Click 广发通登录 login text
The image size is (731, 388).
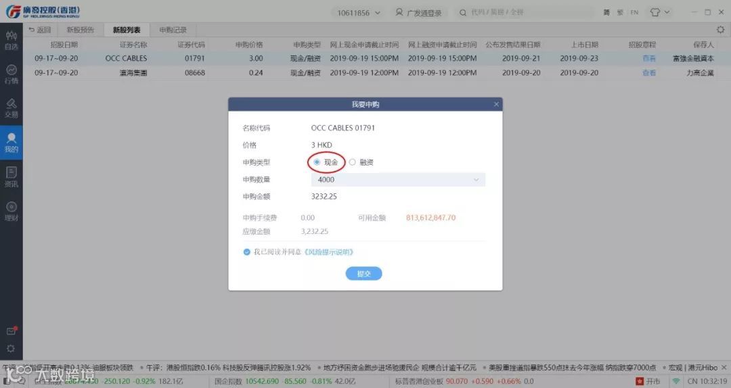424,13
